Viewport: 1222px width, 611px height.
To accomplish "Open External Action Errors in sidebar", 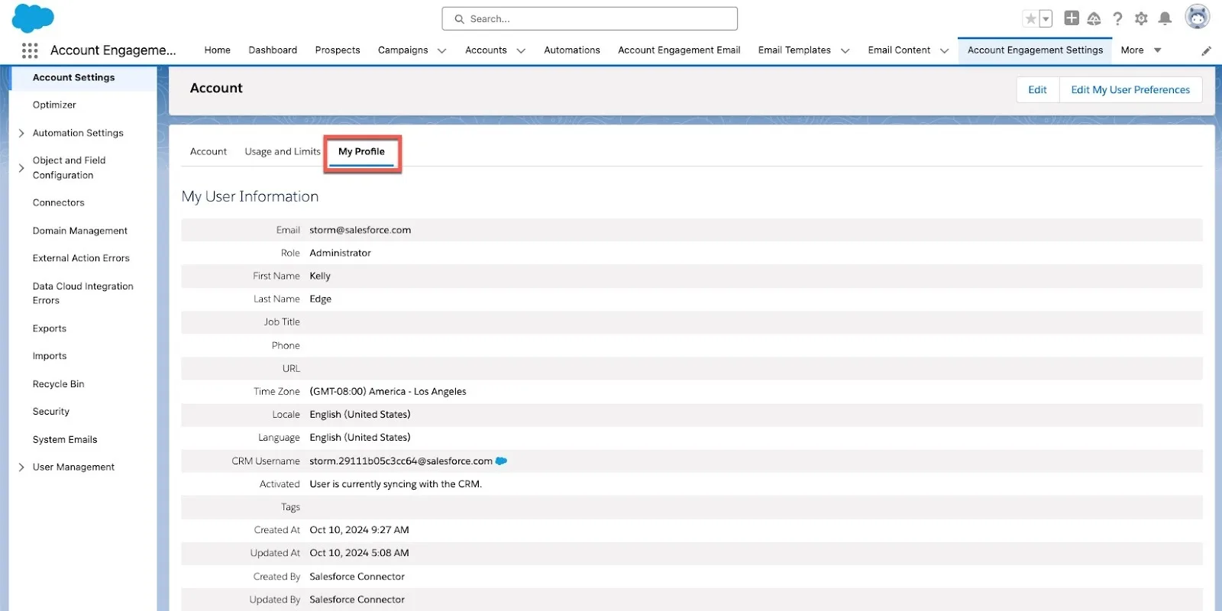I will pos(81,259).
